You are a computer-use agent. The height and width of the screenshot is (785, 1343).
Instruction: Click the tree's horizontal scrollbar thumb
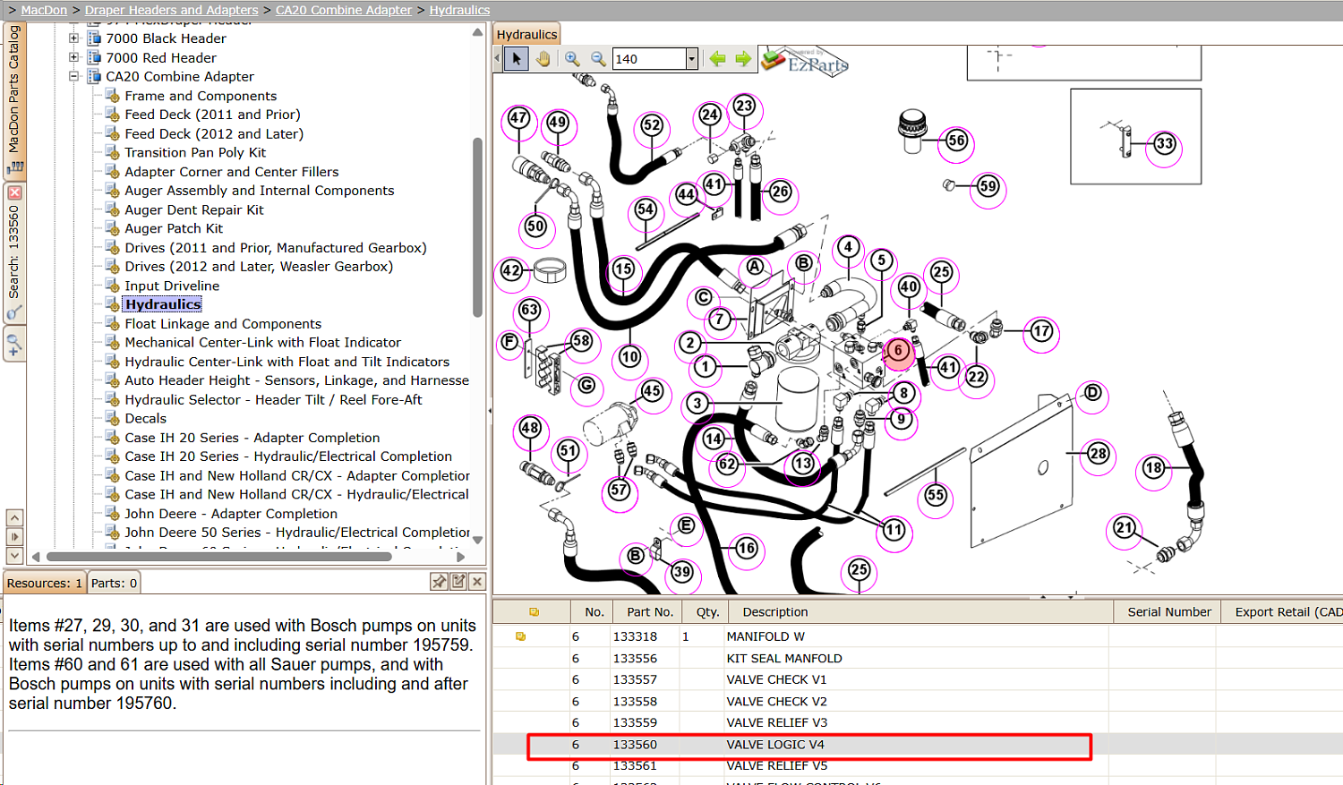point(218,557)
